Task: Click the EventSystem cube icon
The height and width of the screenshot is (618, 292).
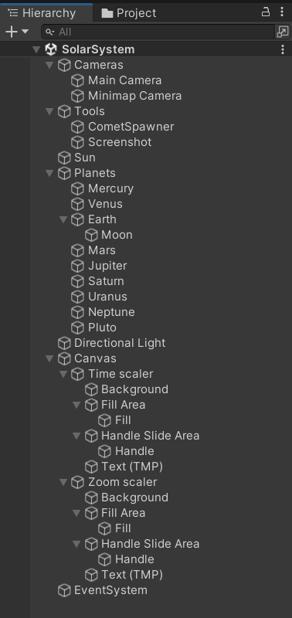Action: pyautogui.click(x=64, y=590)
